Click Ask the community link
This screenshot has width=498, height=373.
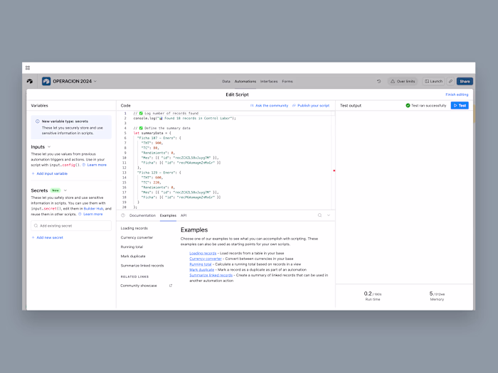click(x=269, y=106)
